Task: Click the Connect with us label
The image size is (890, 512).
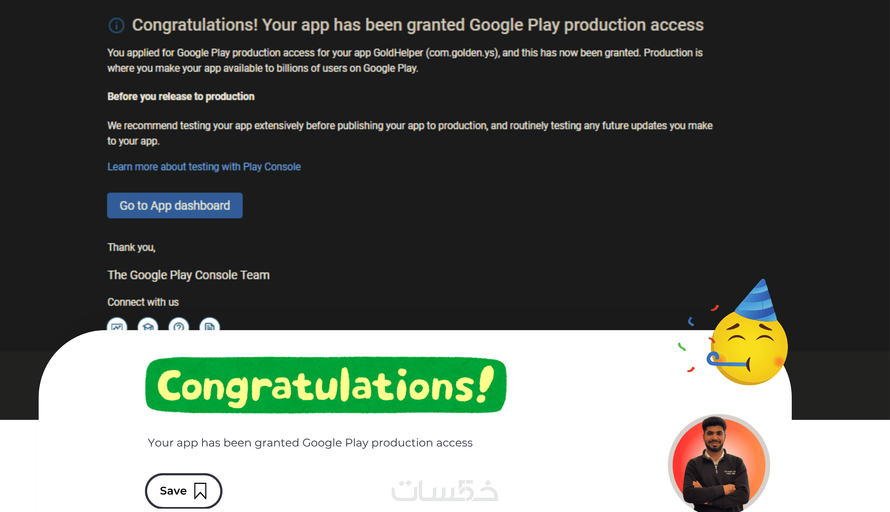Action: 143,302
